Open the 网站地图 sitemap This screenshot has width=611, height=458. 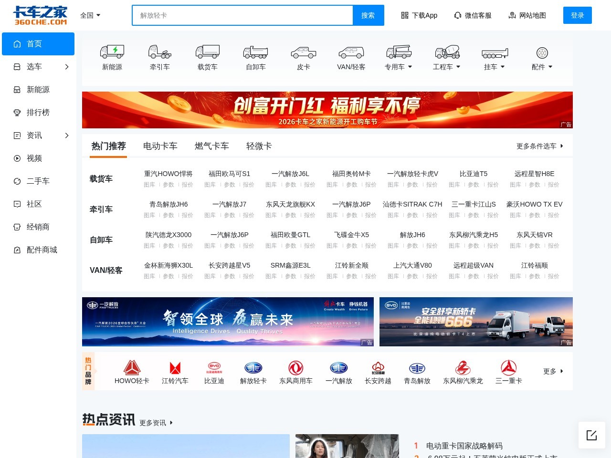(x=527, y=15)
